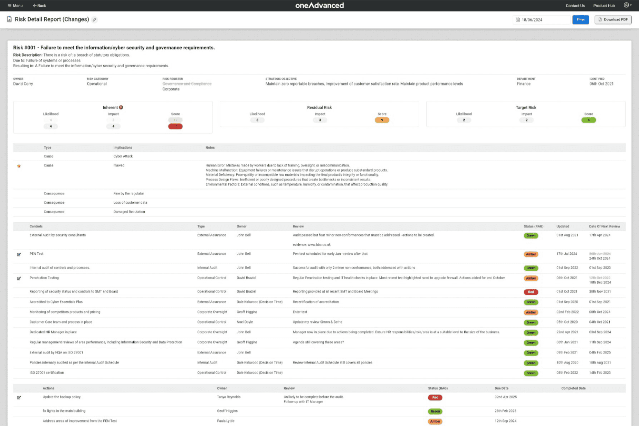
Task: Click the orange star on Flawed cause
Action: click(x=19, y=166)
